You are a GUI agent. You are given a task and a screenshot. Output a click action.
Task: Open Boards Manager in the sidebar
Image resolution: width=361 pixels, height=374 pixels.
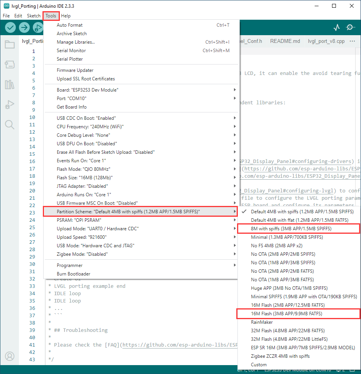[x=10, y=64]
